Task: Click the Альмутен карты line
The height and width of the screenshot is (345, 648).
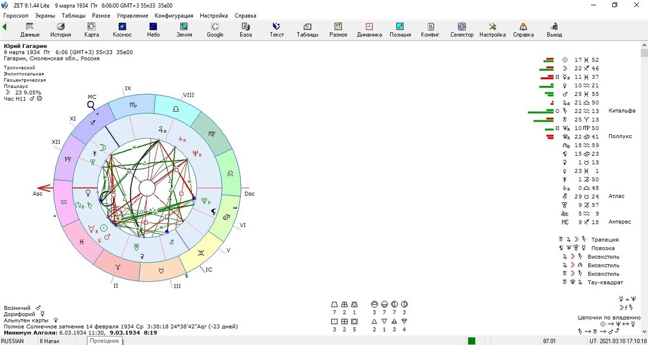Action: coord(31,320)
